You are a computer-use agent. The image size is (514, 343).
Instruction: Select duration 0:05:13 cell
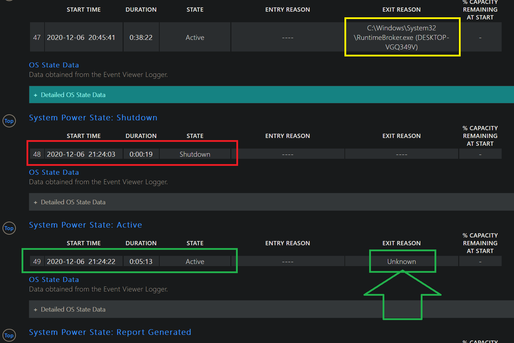tap(141, 261)
